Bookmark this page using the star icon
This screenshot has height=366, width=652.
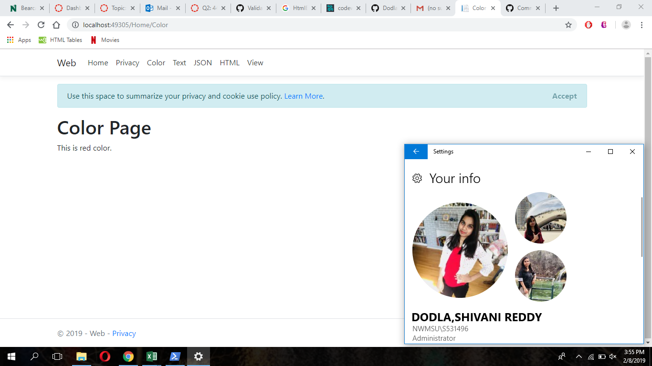click(568, 24)
